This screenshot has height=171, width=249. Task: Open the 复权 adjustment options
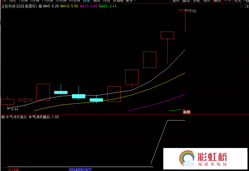tap(176, 1)
